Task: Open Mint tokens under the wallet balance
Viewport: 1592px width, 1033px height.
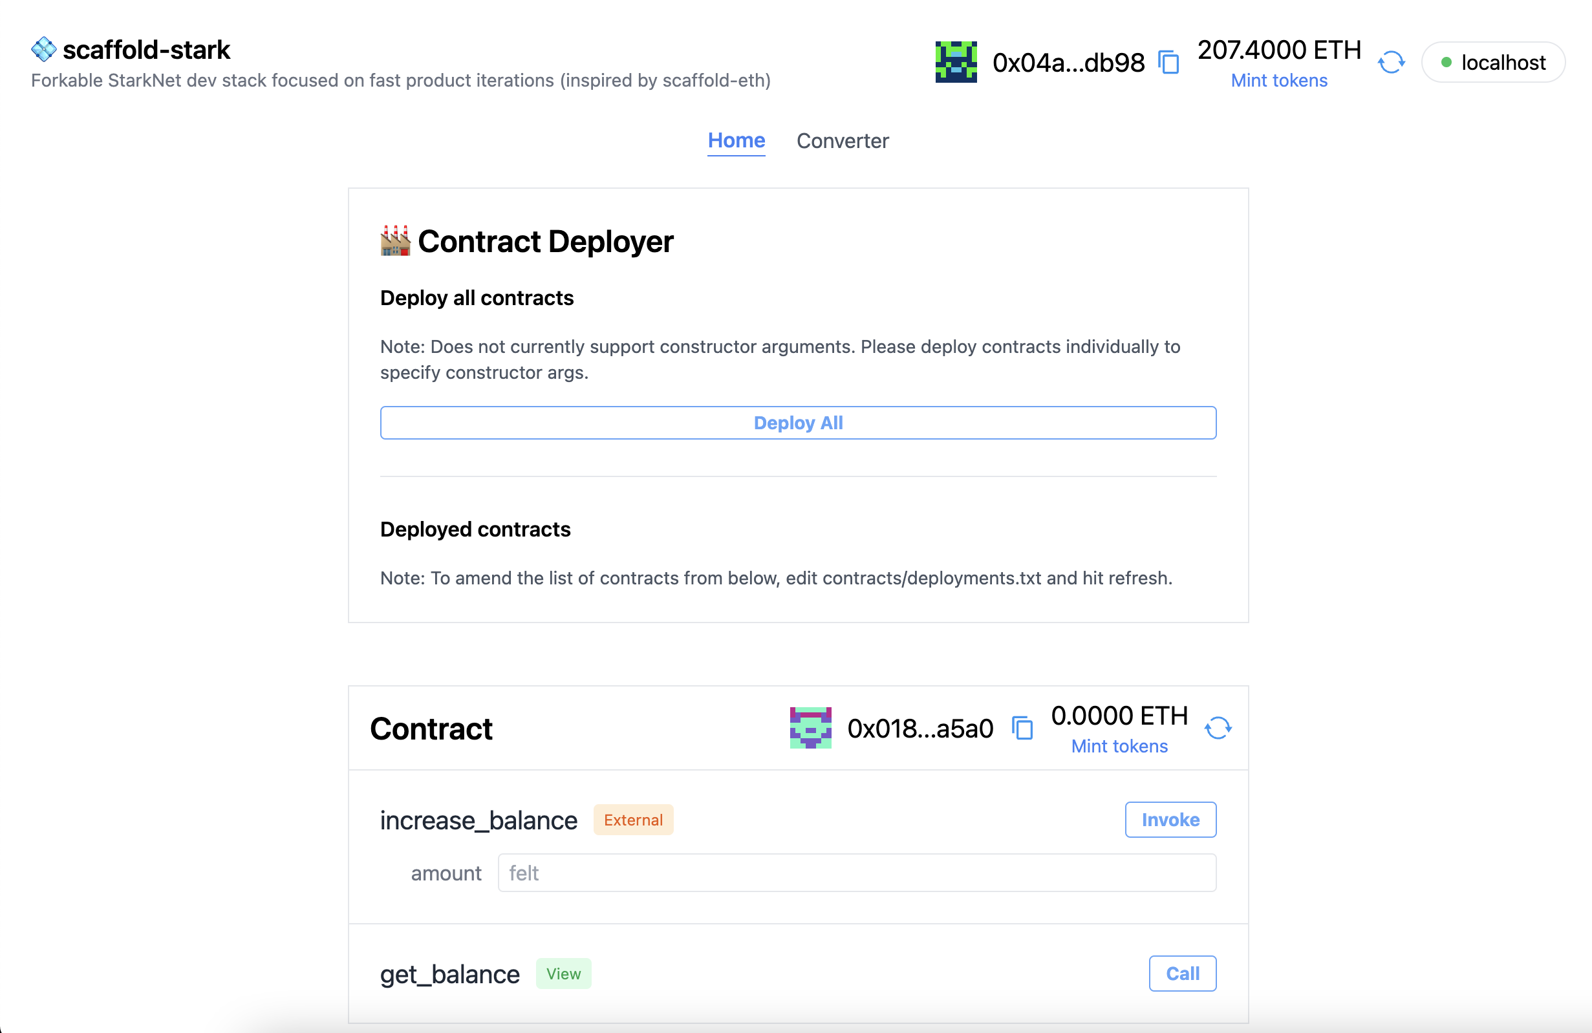Action: point(1278,80)
